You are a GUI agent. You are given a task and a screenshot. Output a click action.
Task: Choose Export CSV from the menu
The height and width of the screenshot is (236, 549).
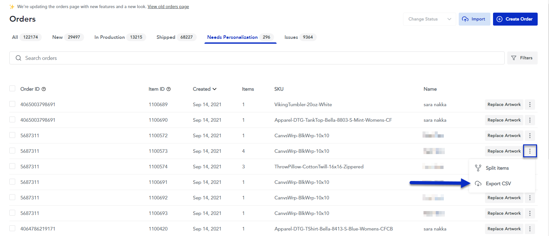tap(498, 184)
